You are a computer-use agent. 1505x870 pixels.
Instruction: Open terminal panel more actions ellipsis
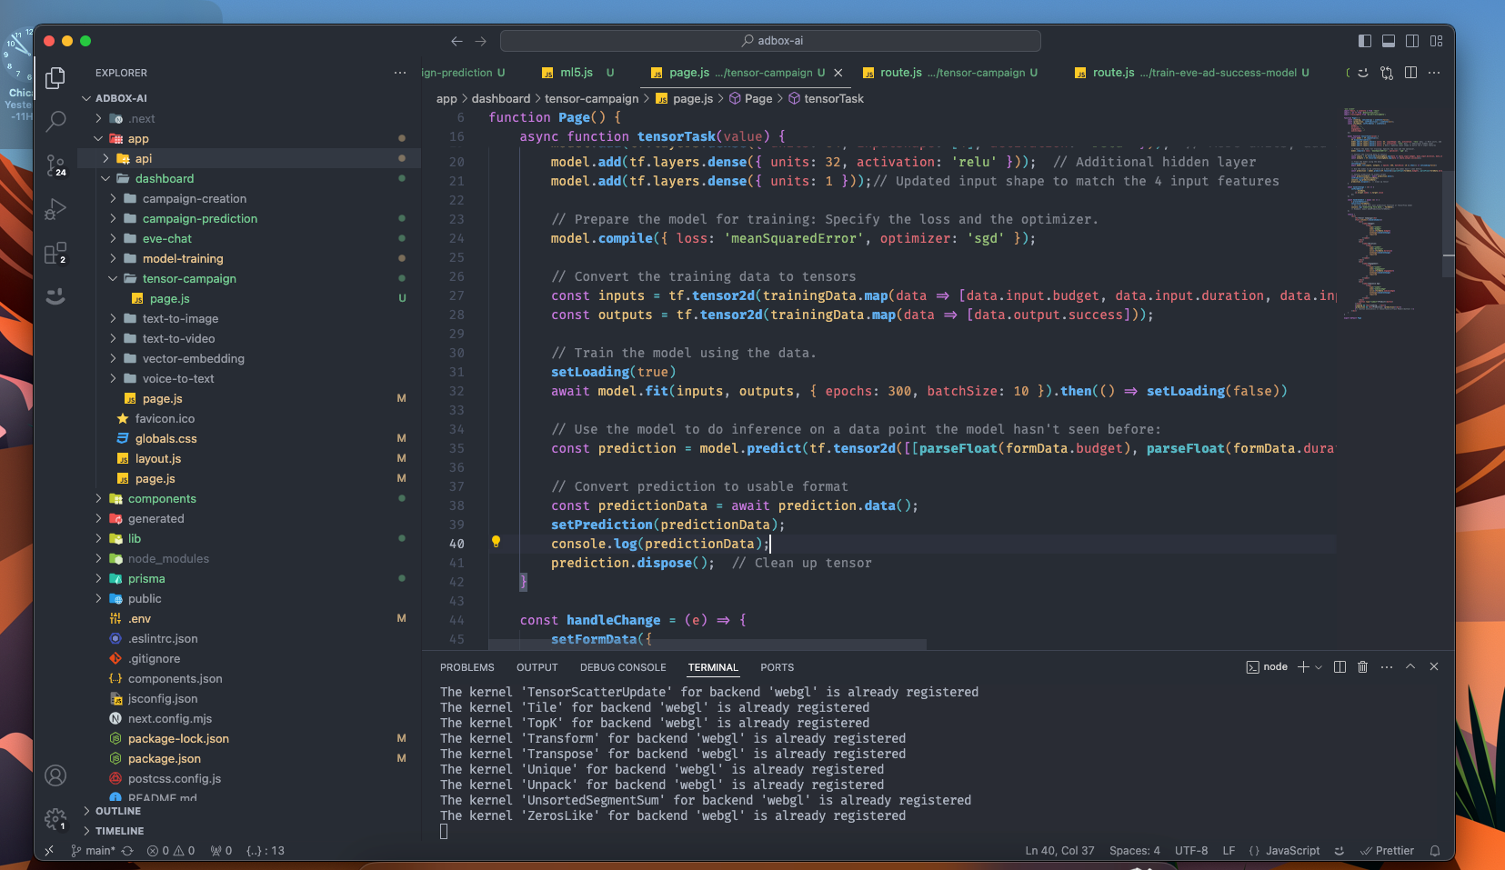tap(1387, 667)
